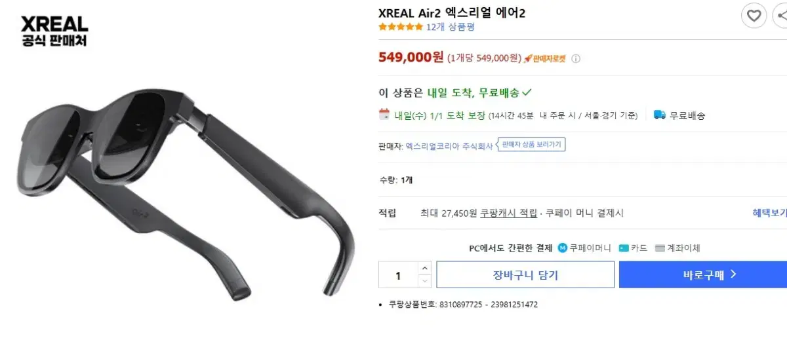Click the 판매자로켓 rocket badge
787x357 pixels.
(544, 58)
